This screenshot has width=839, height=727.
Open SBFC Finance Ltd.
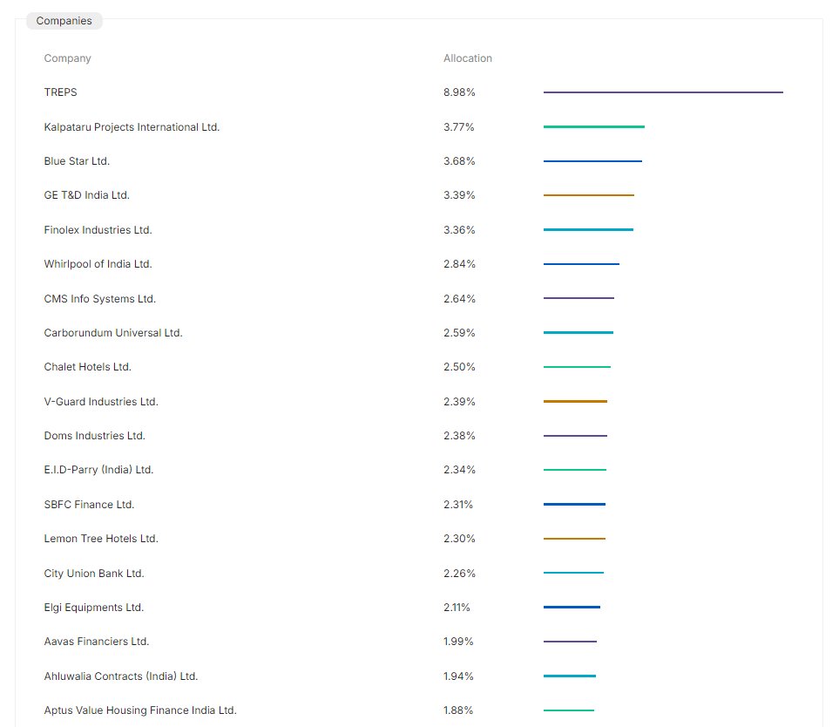[x=89, y=505]
